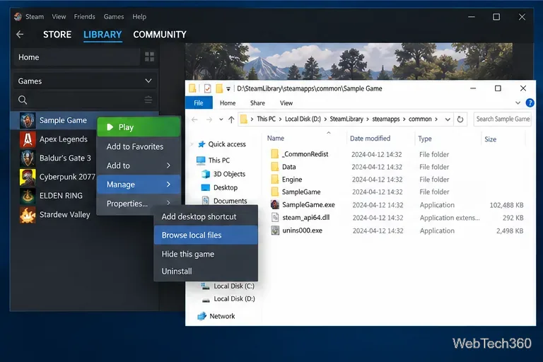The height and width of the screenshot is (362, 543).
Task: Expand the Games category dropdown
Action: pos(148,81)
